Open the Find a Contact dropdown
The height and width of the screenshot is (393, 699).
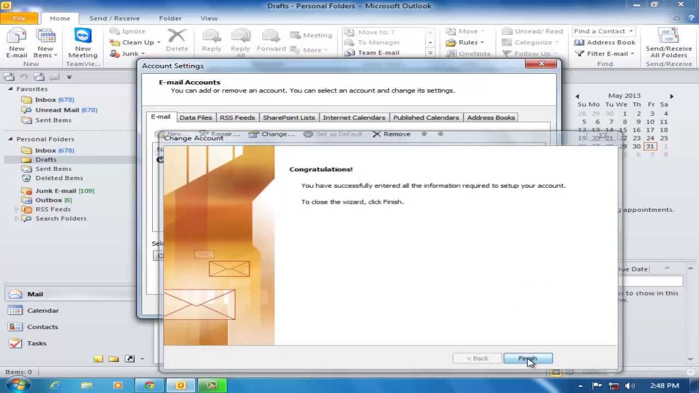coord(603,31)
